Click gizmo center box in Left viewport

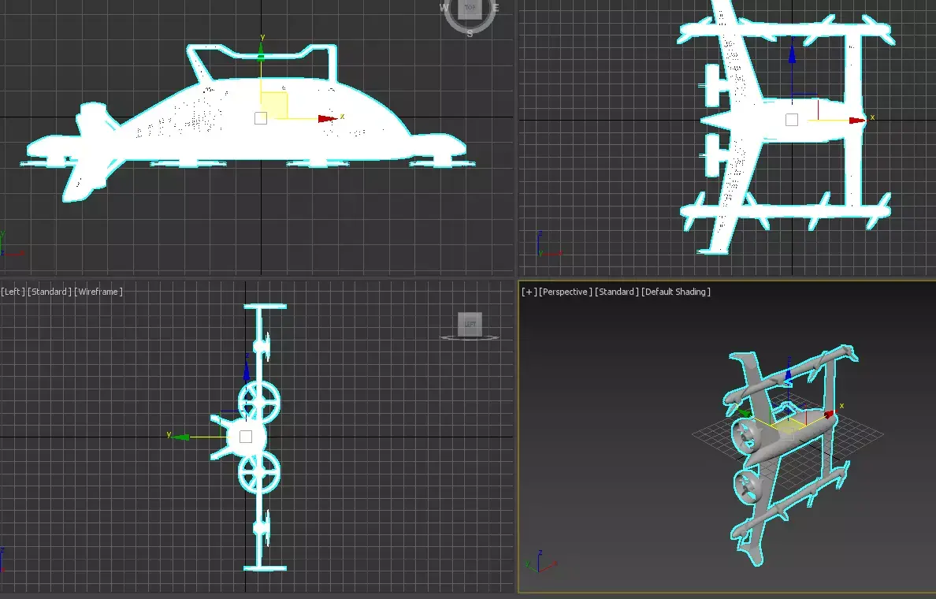pyautogui.click(x=245, y=437)
